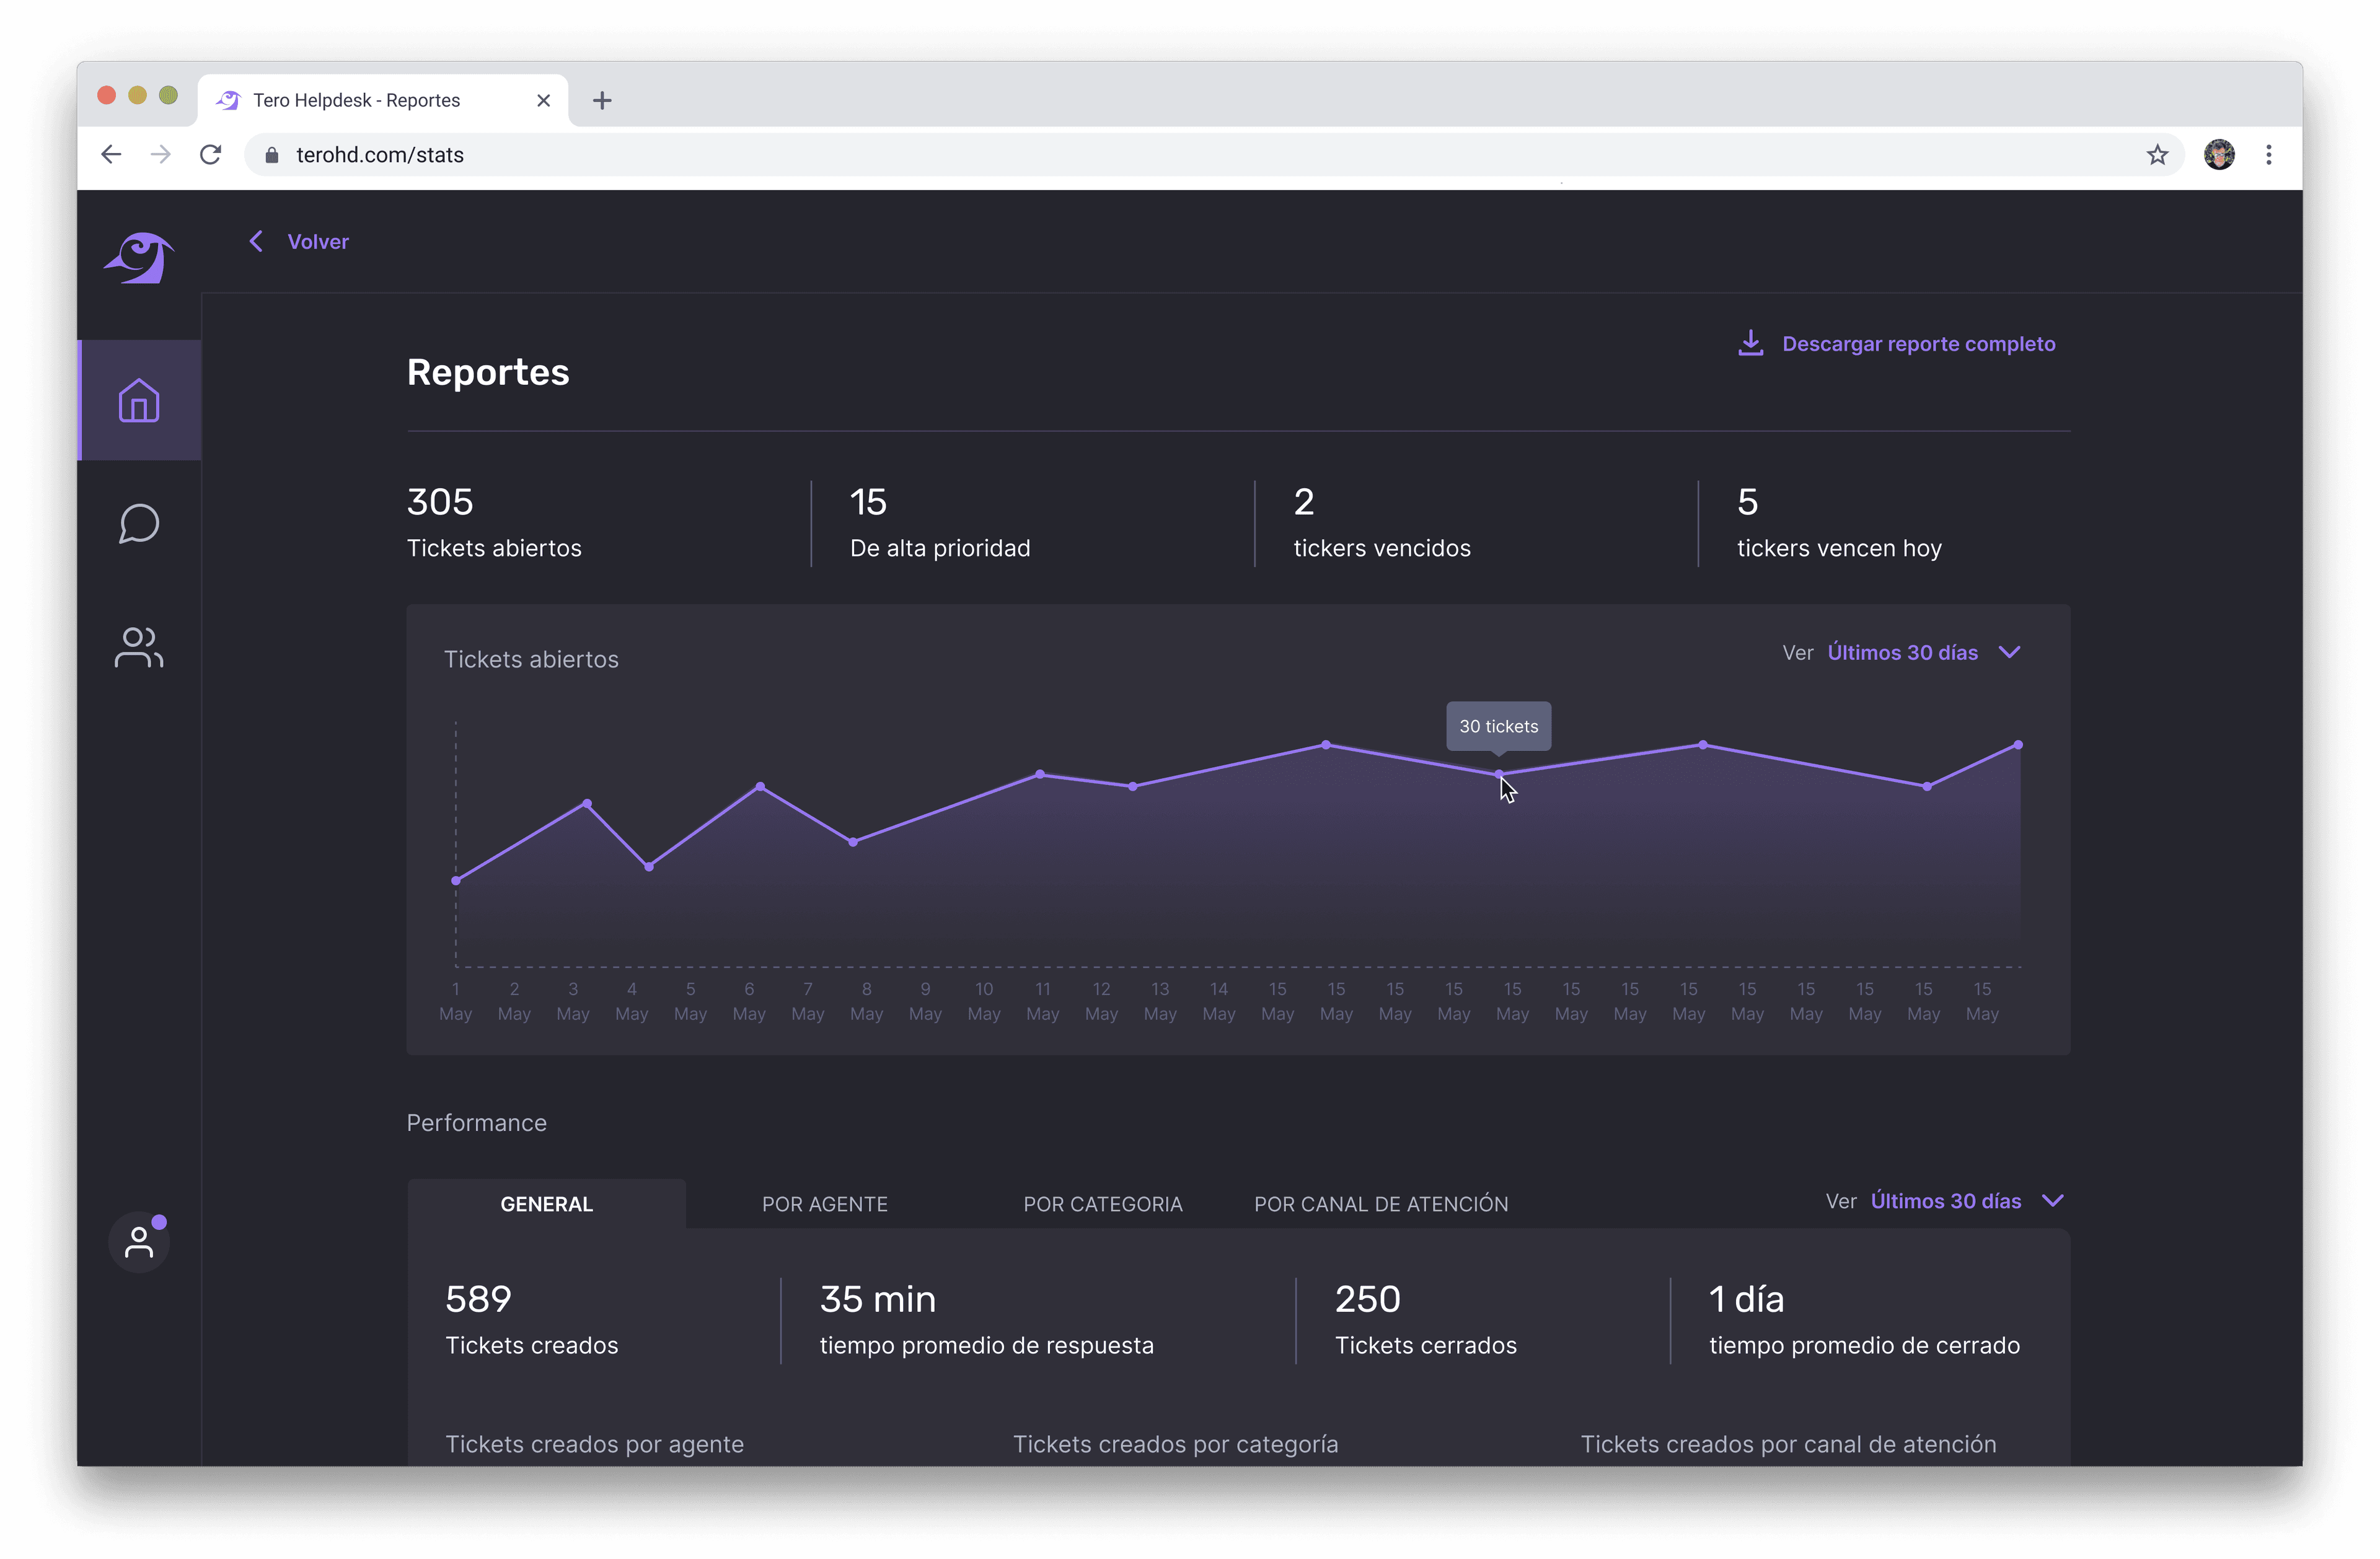The height and width of the screenshot is (1559, 2380).
Task: Switch to the POR AGENTE tab
Action: (824, 1204)
